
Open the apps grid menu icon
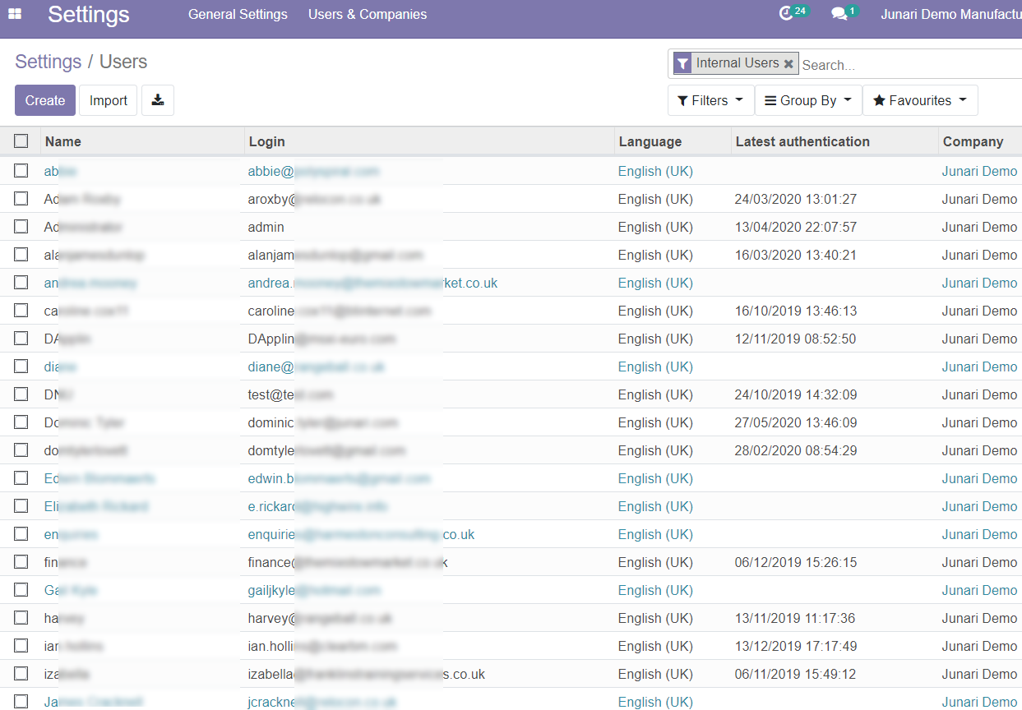coord(15,14)
